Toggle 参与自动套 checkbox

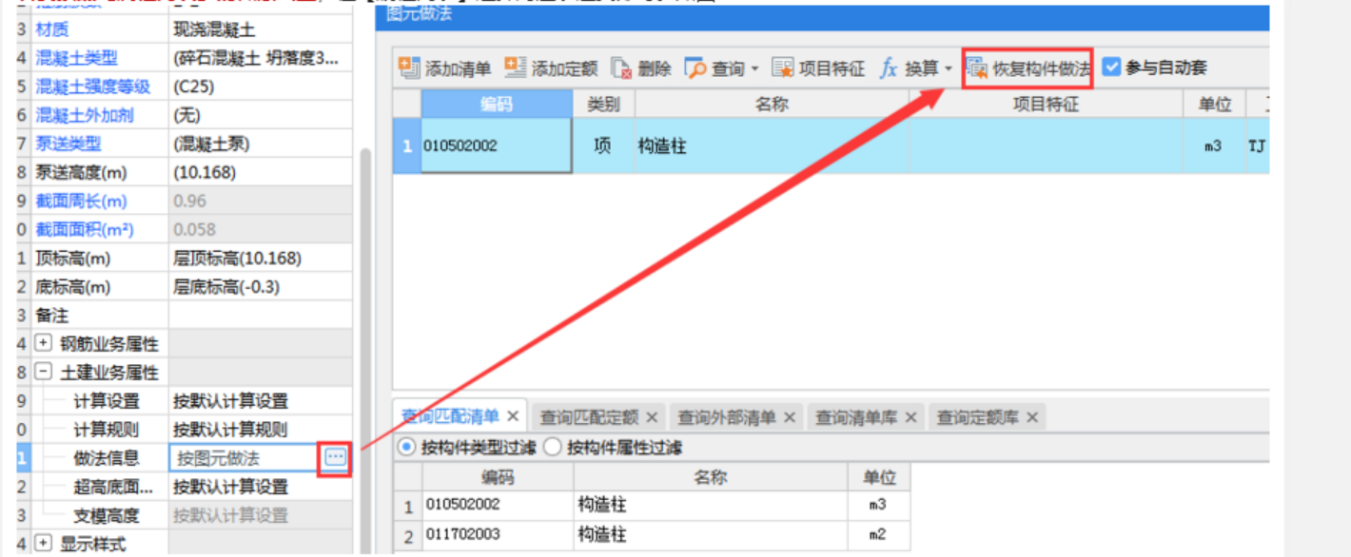[x=1111, y=67]
